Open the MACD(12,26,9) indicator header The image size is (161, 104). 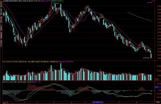[8, 82]
